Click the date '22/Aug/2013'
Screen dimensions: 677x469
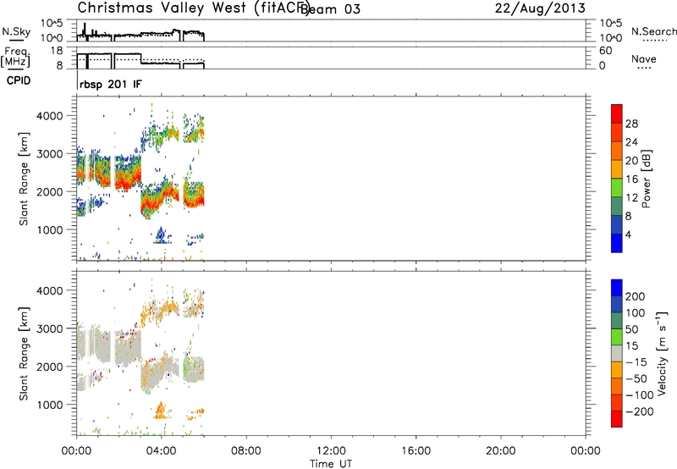pyautogui.click(x=540, y=8)
